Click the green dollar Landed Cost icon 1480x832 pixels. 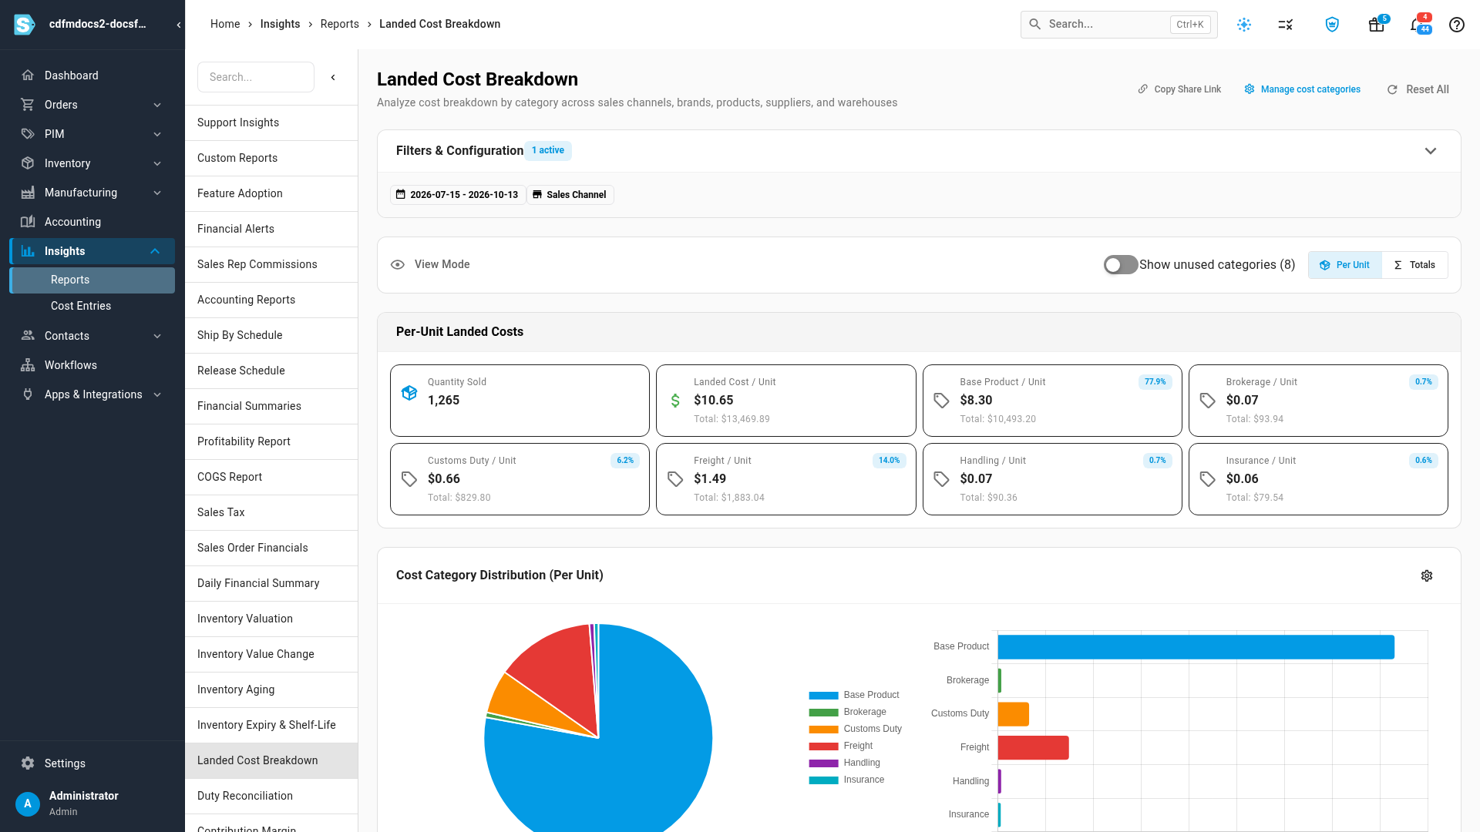click(x=675, y=401)
